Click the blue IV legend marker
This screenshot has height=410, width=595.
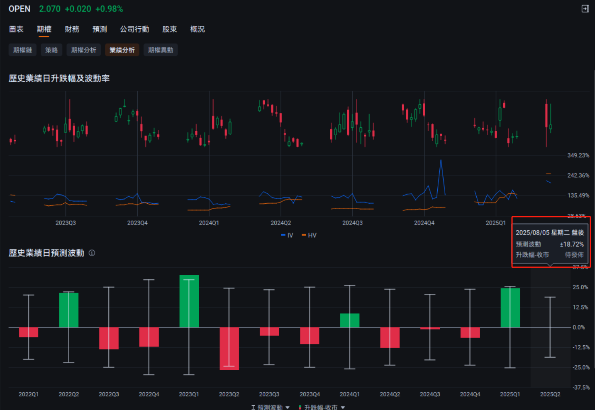pyautogui.click(x=283, y=235)
